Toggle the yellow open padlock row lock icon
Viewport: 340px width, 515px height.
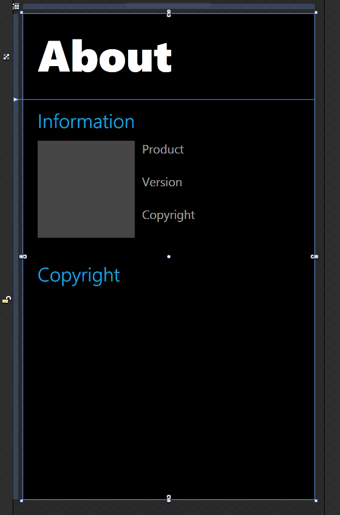pyautogui.click(x=6, y=299)
